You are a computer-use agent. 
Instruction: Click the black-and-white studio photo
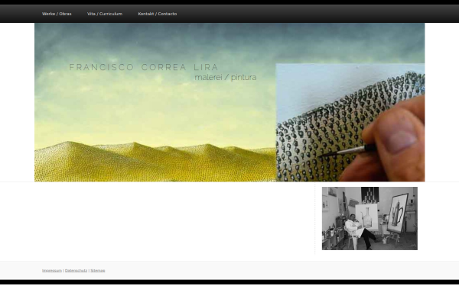369,218
